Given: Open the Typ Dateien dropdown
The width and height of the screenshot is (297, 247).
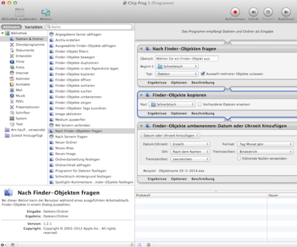Looking at the screenshot, I should tap(177, 74).
